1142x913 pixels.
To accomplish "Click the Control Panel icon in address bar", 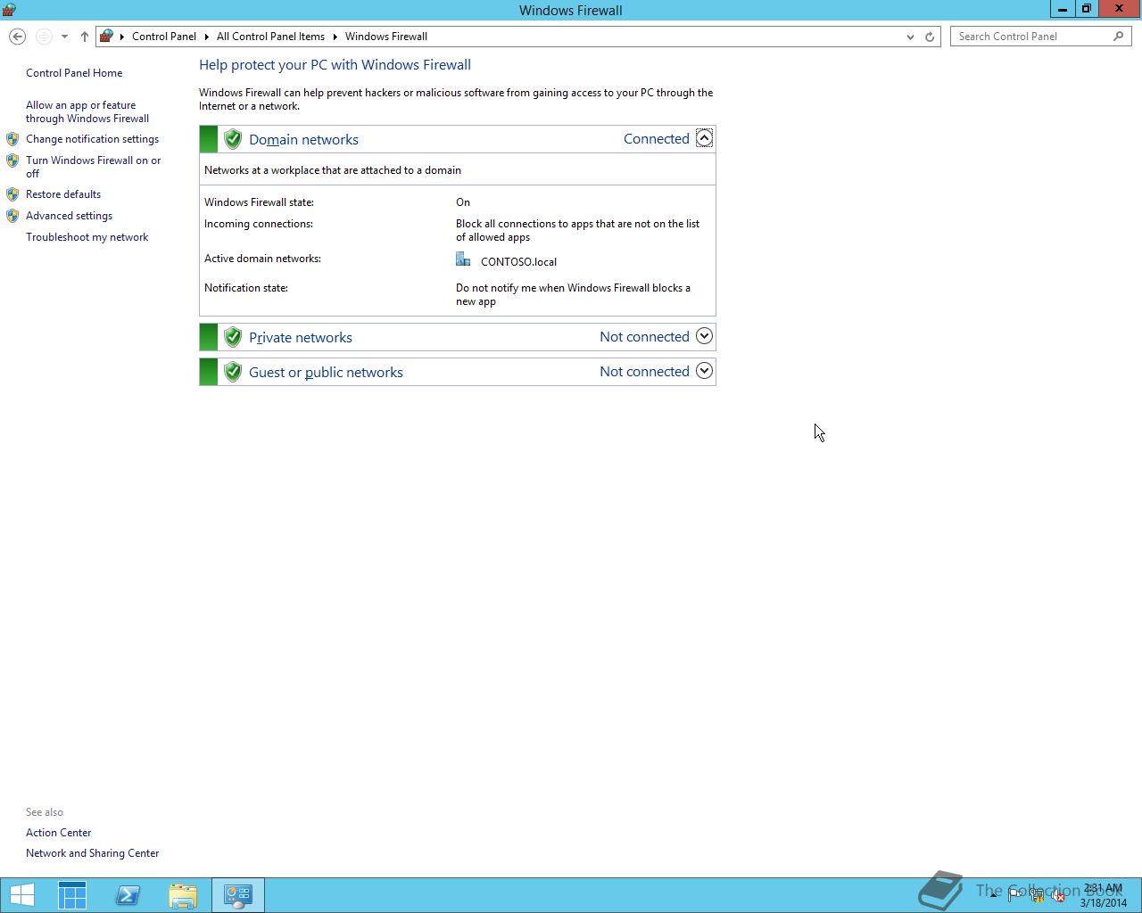I will 106,37.
